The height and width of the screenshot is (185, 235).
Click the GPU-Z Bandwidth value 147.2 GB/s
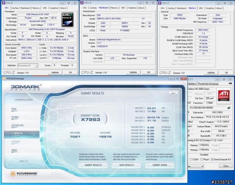click(221, 136)
